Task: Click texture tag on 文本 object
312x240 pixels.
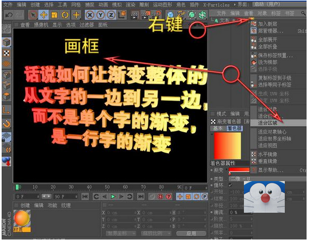Action: click(252, 19)
